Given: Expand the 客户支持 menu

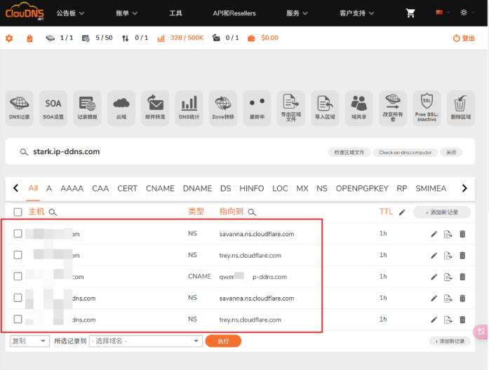Looking at the screenshot, I should tap(357, 13).
